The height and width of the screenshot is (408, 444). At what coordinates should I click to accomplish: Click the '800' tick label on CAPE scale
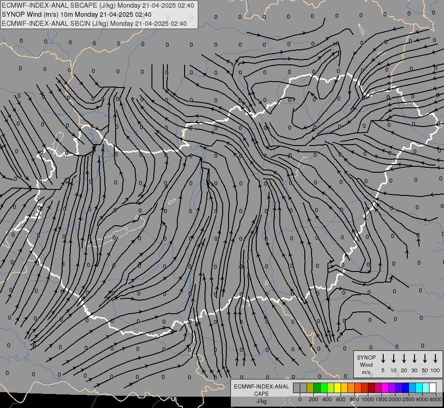point(354,399)
